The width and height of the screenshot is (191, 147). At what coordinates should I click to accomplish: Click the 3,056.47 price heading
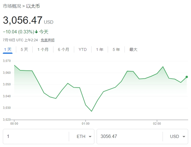(23, 20)
